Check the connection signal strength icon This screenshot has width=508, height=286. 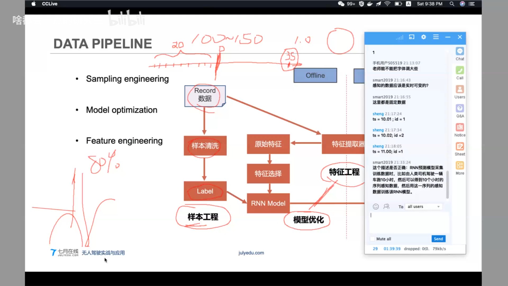click(x=400, y=37)
